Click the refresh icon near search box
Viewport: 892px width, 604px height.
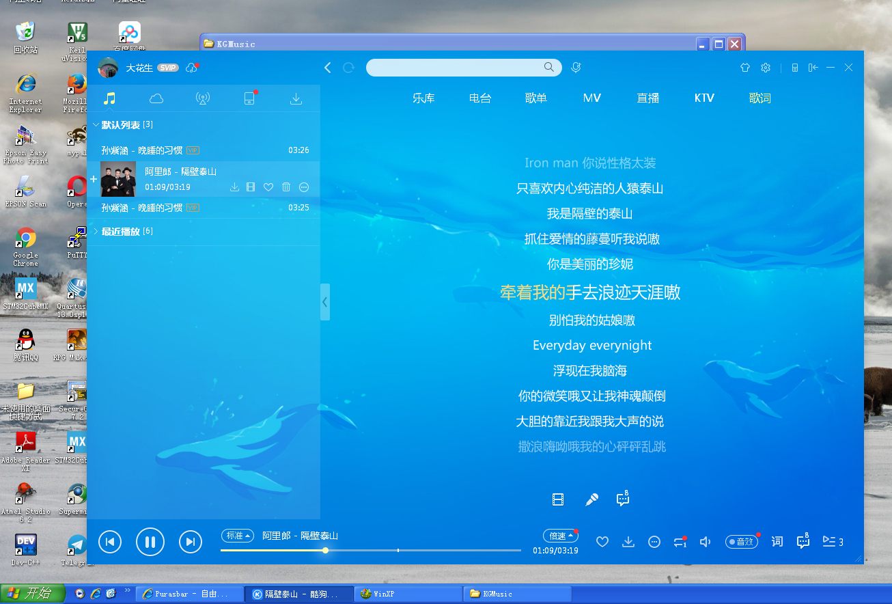pos(349,68)
